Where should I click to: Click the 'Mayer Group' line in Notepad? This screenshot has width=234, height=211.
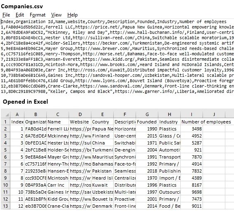click(117, 49)
